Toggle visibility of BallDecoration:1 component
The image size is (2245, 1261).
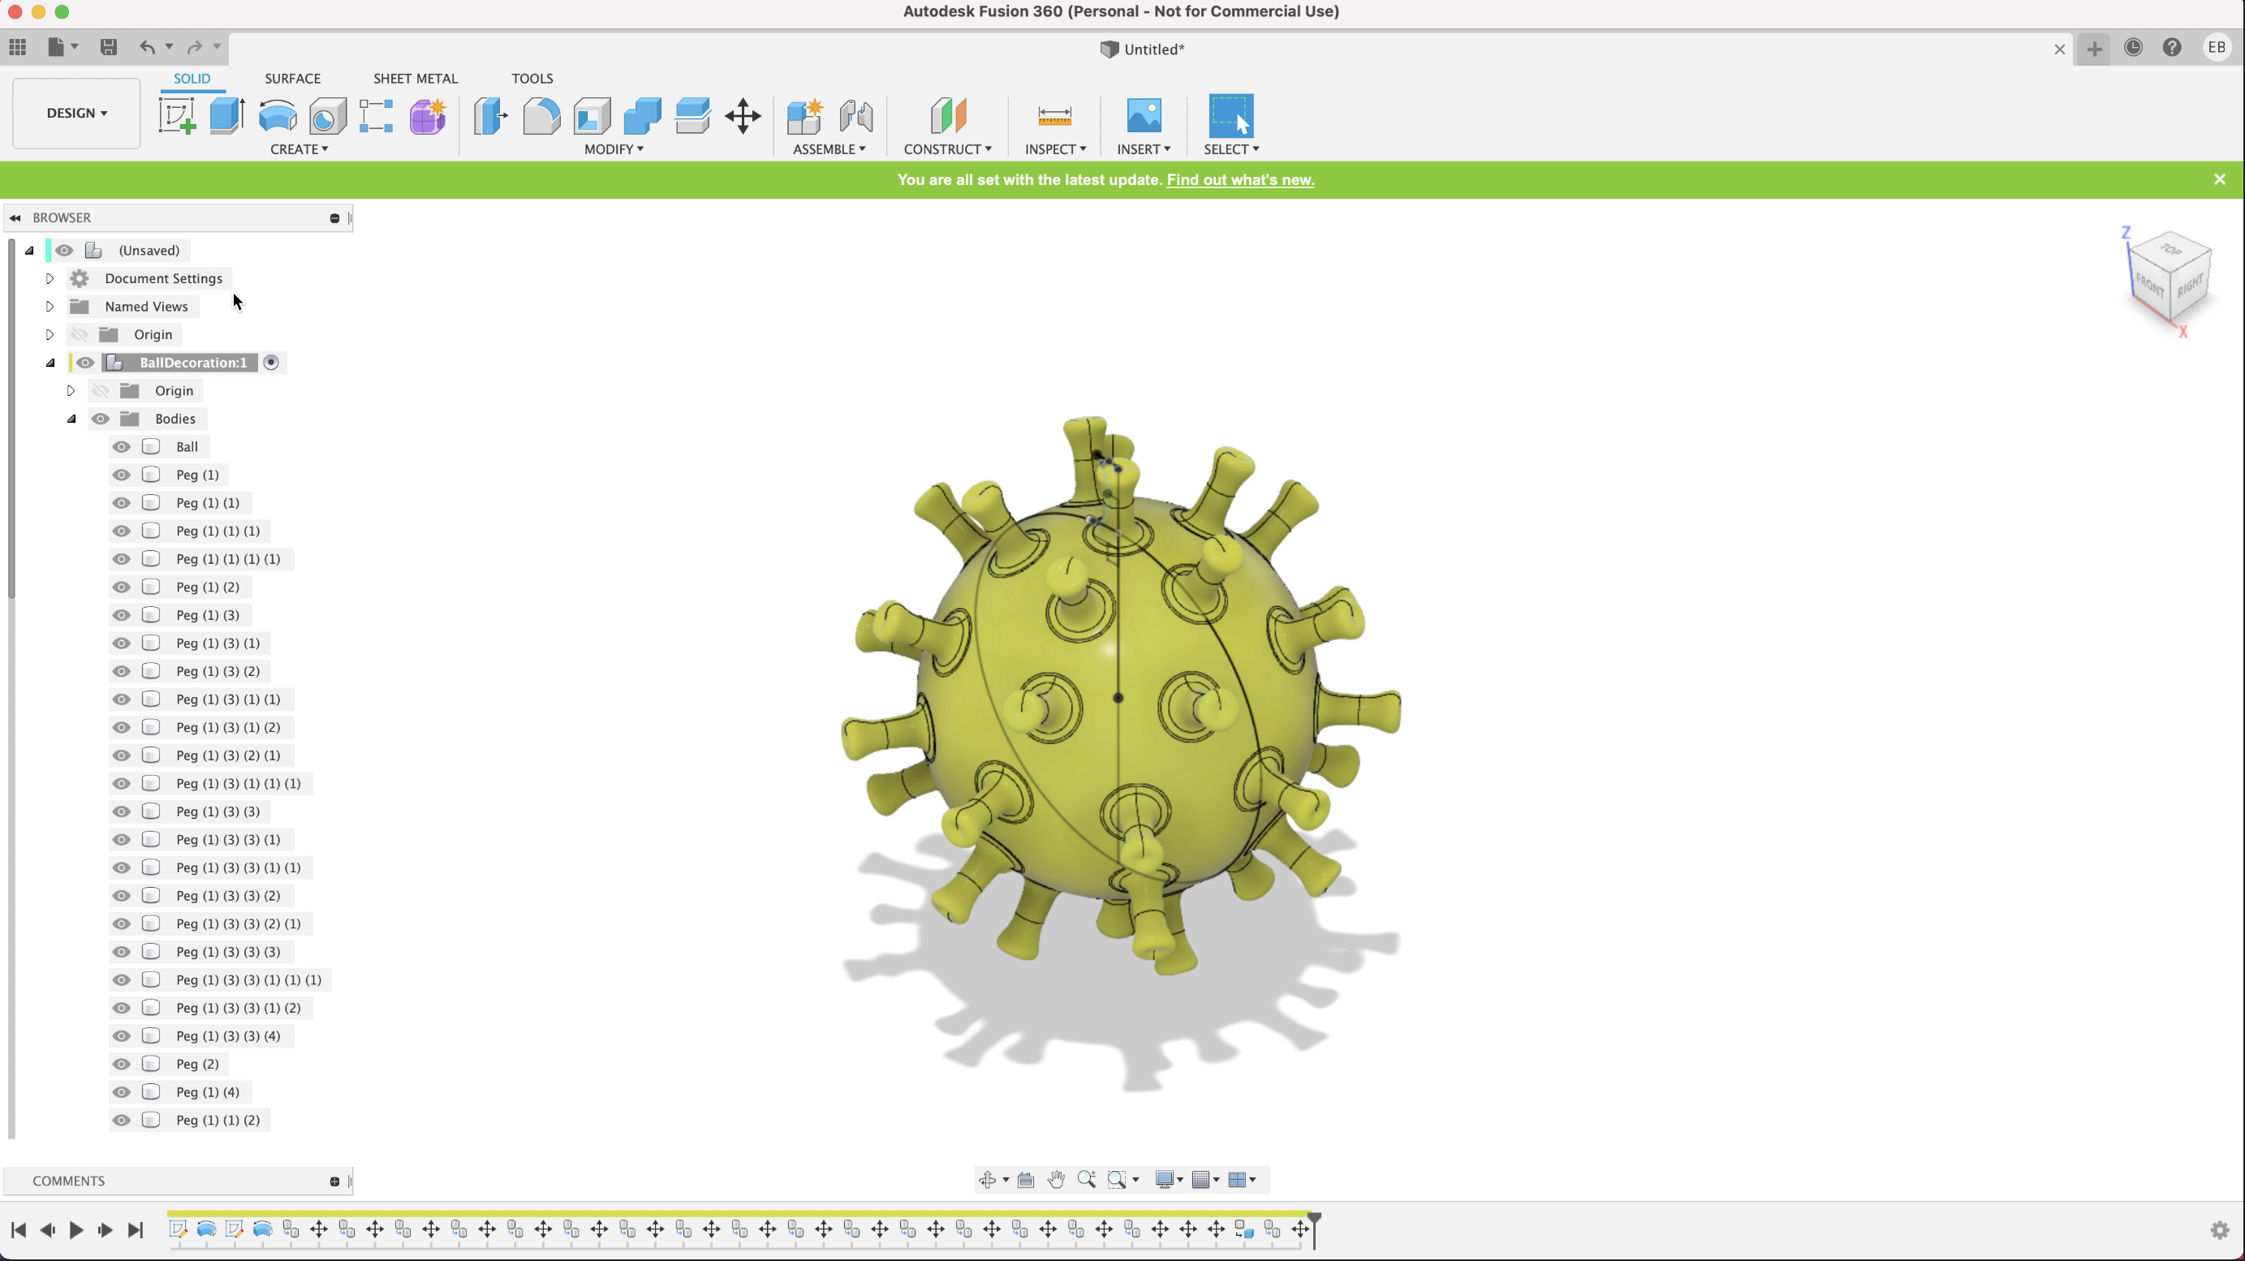[x=84, y=362]
